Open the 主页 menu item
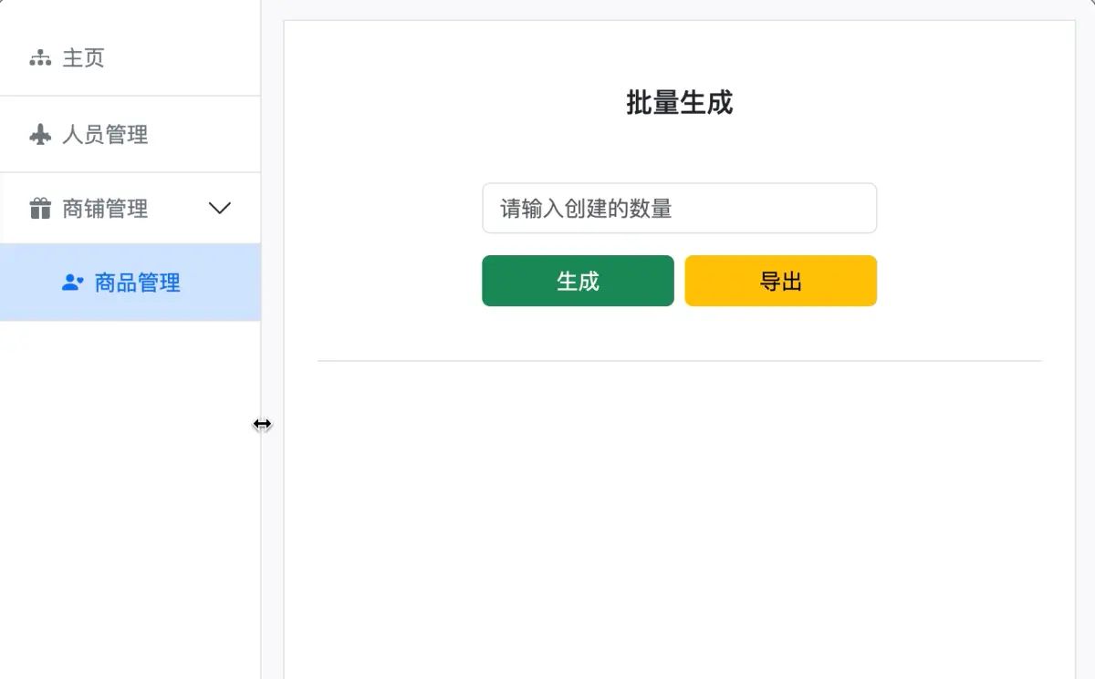This screenshot has width=1095, height=679. [x=130, y=58]
